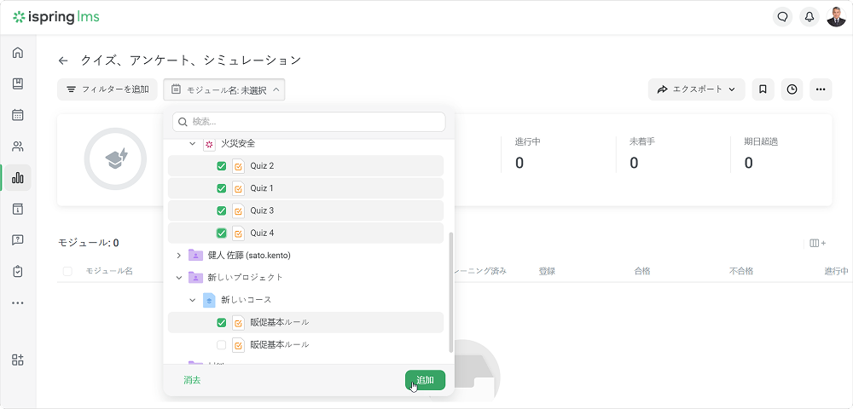
Task: Open the chat messages icon
Action: click(781, 17)
